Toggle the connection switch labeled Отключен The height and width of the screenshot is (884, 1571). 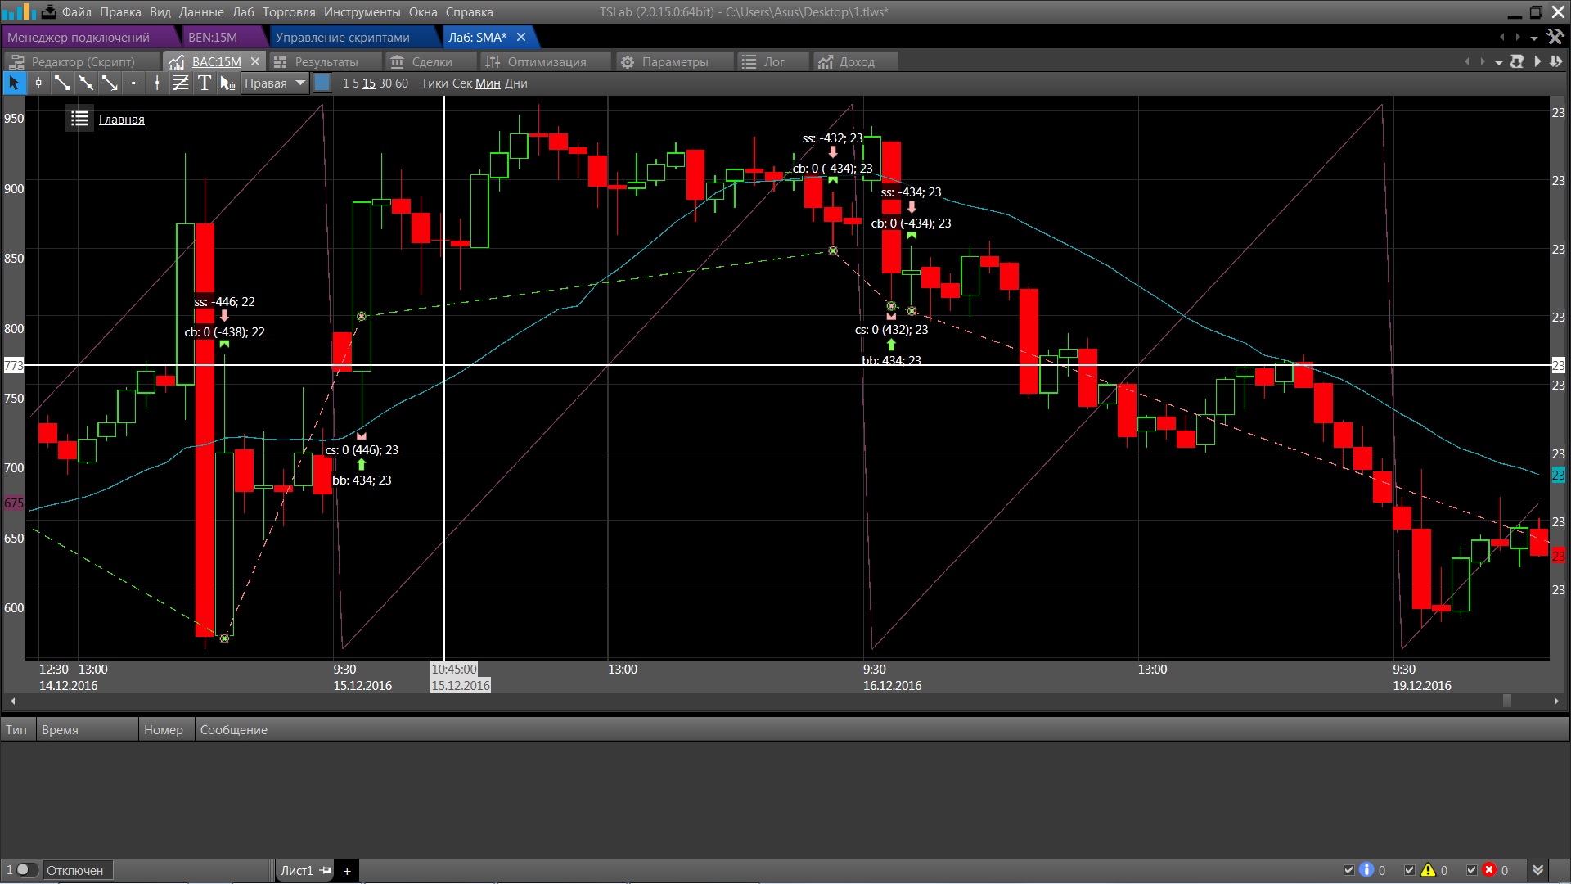(26, 870)
